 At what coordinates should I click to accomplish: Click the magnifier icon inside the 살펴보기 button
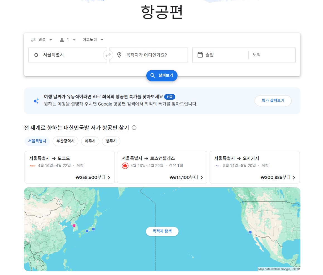(x=153, y=75)
